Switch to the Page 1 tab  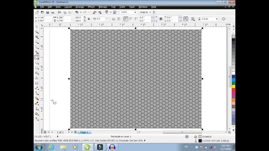coord(84,133)
